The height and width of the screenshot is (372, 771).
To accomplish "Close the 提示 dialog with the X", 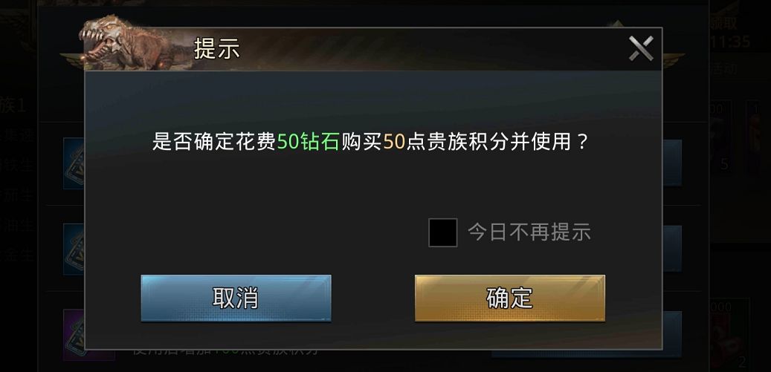I will click(641, 48).
